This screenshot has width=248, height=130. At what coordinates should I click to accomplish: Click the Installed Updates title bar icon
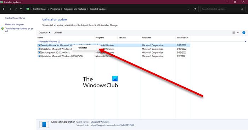[1, 2]
